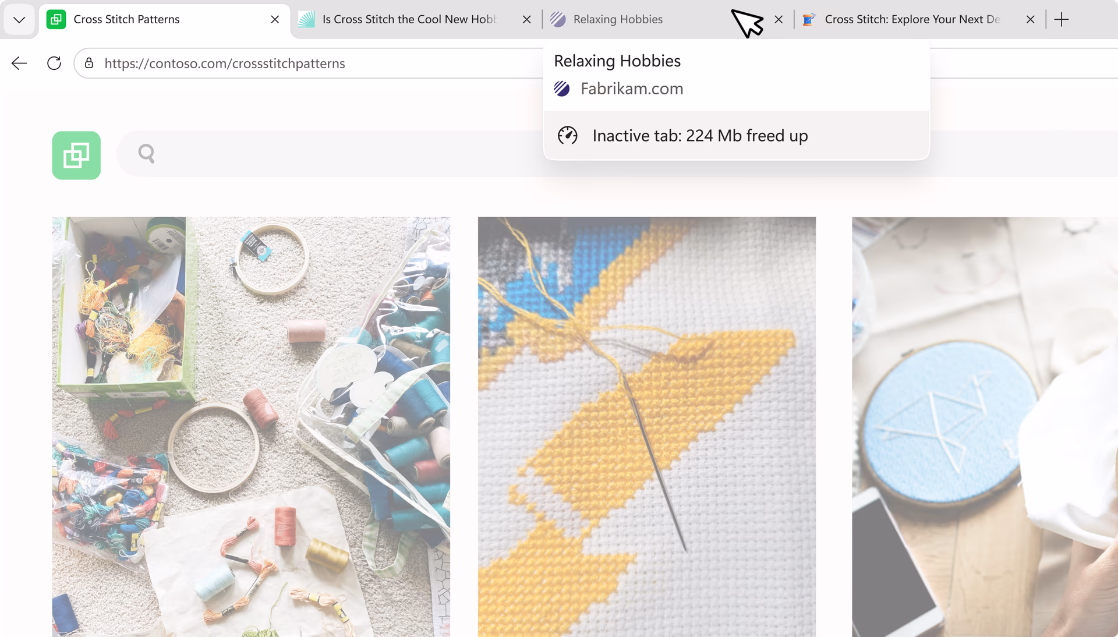Click the lock icon in address bar

(89, 63)
